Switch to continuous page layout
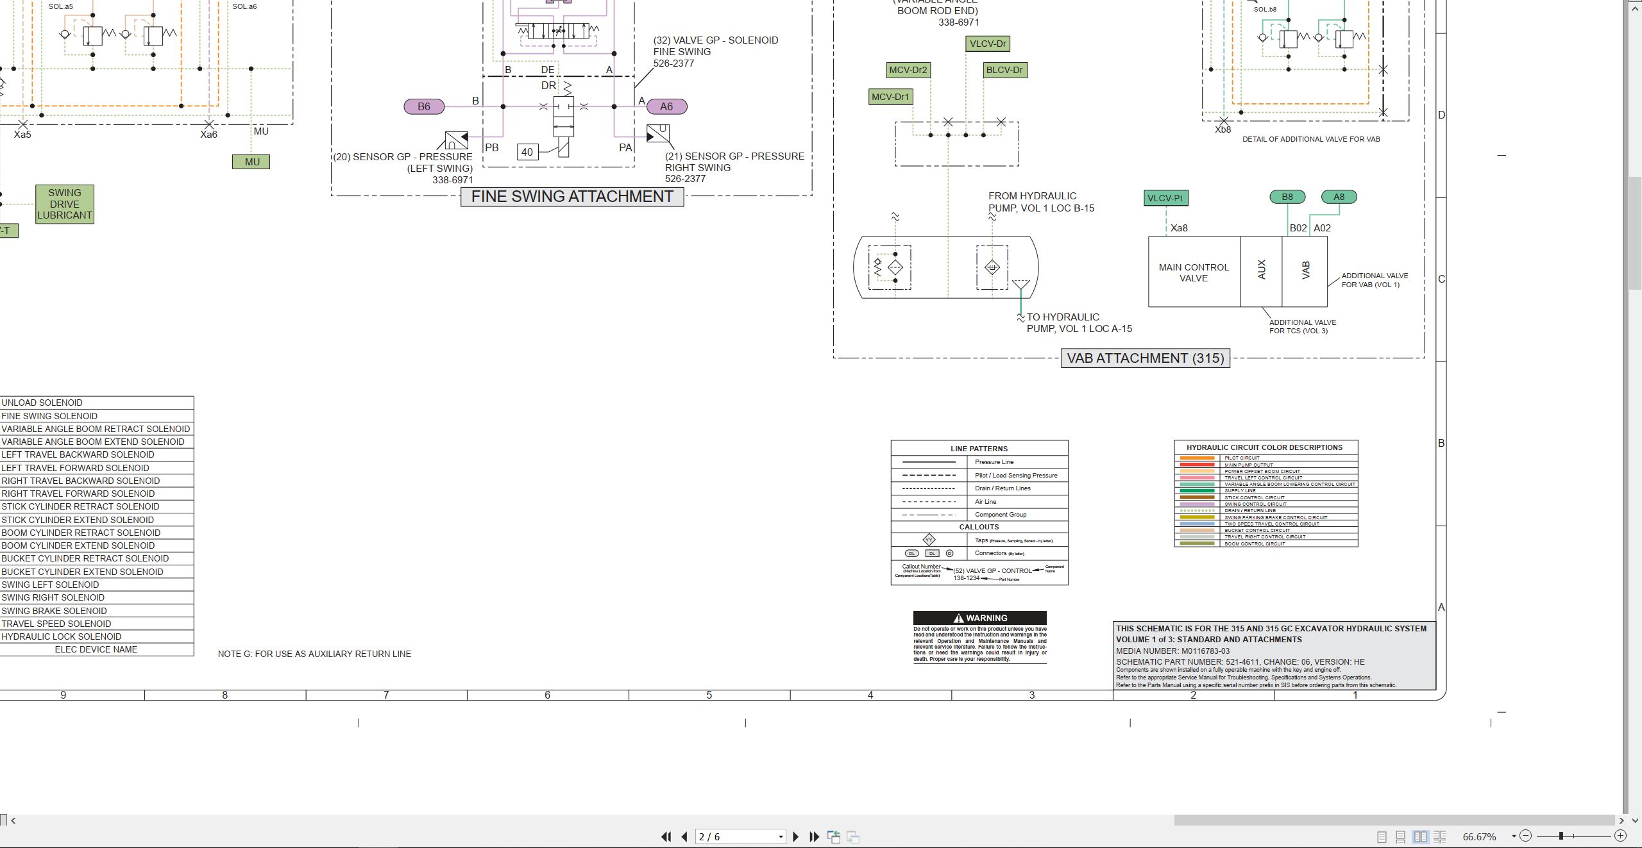1642x848 pixels. [x=1401, y=836]
